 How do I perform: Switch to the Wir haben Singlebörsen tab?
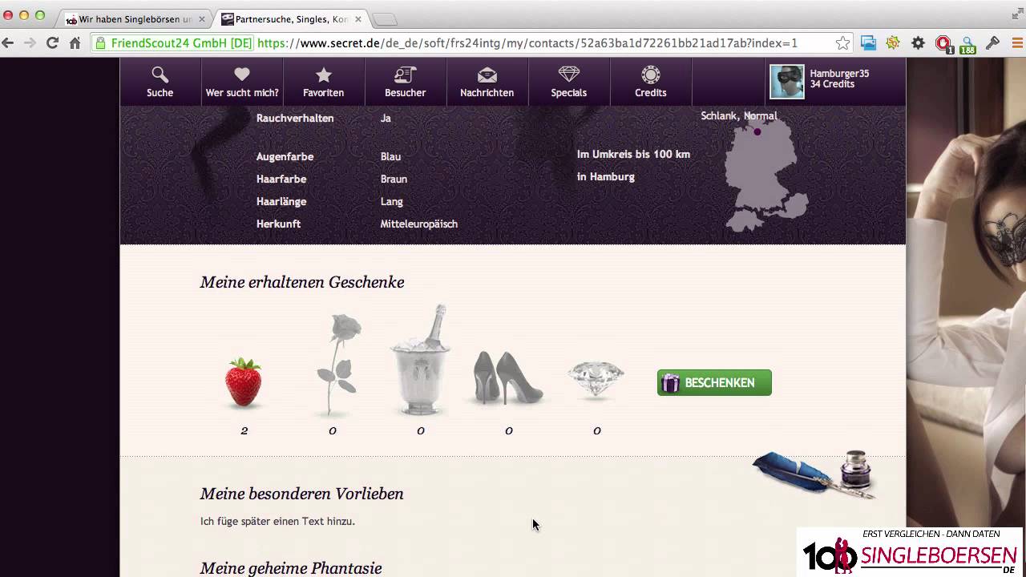[135, 19]
